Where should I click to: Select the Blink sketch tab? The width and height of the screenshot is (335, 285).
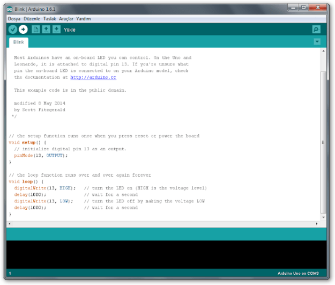18,42
